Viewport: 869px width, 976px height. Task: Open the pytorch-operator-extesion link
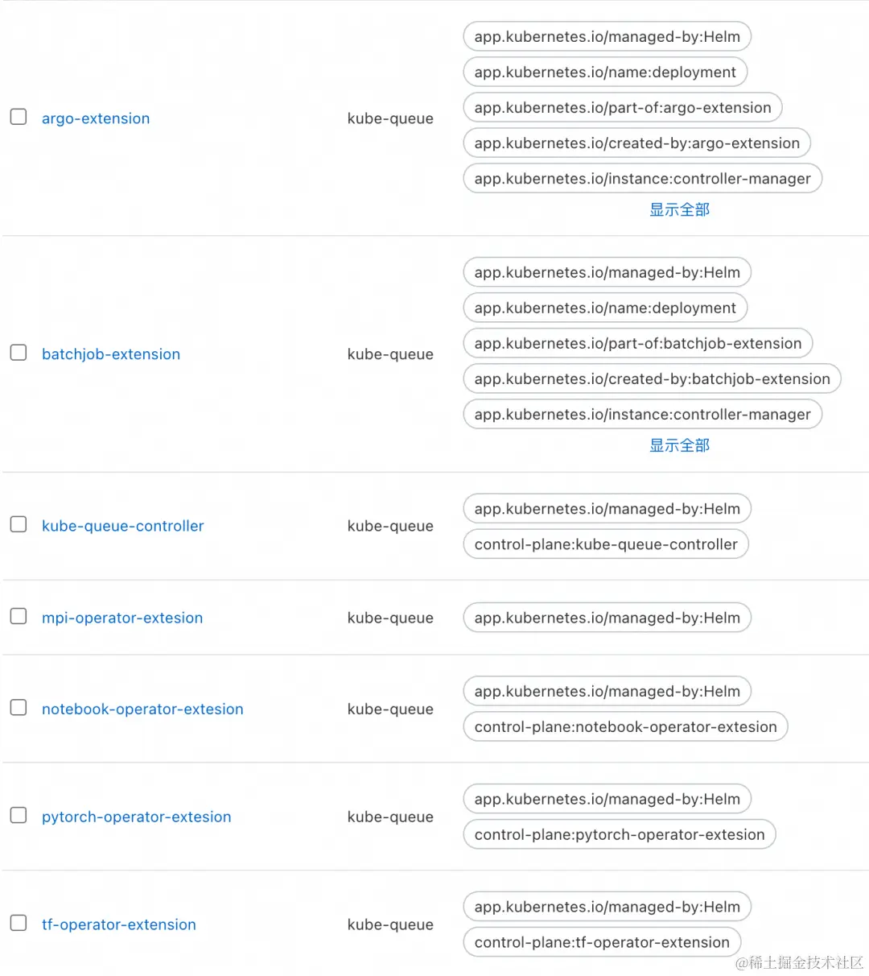137,817
